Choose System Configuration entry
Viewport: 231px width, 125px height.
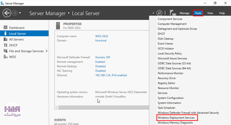point(171,98)
